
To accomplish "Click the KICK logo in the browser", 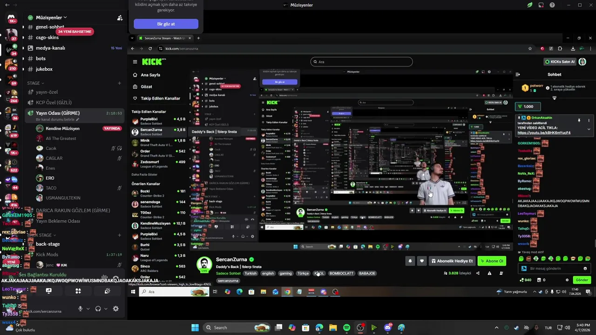I will (153, 61).
